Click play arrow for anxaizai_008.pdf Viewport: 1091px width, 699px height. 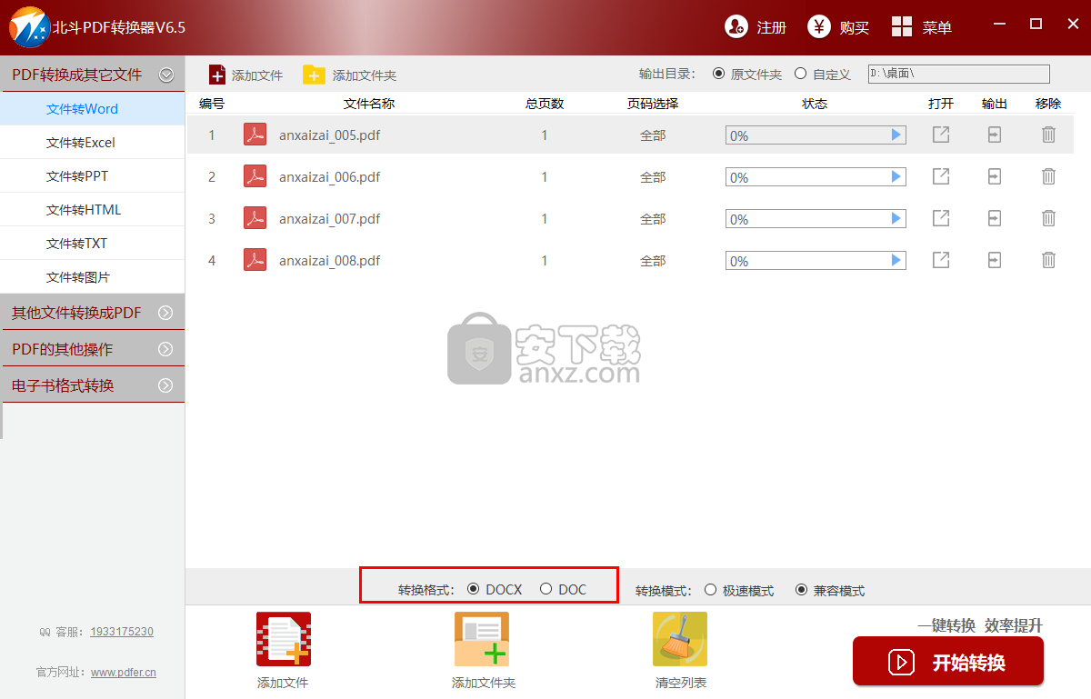point(896,261)
